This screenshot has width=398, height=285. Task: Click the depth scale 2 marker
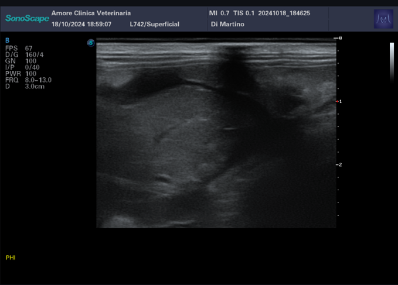click(x=338, y=164)
